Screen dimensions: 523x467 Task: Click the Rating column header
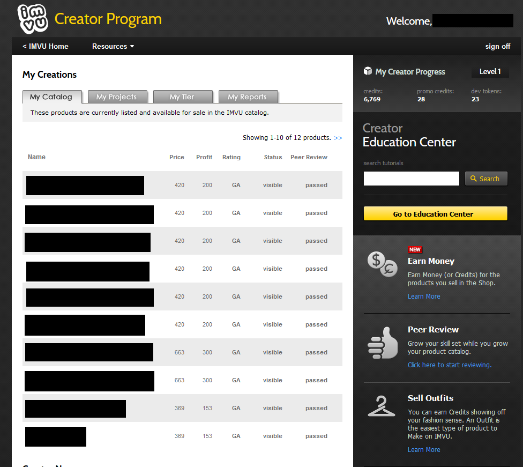(x=231, y=157)
